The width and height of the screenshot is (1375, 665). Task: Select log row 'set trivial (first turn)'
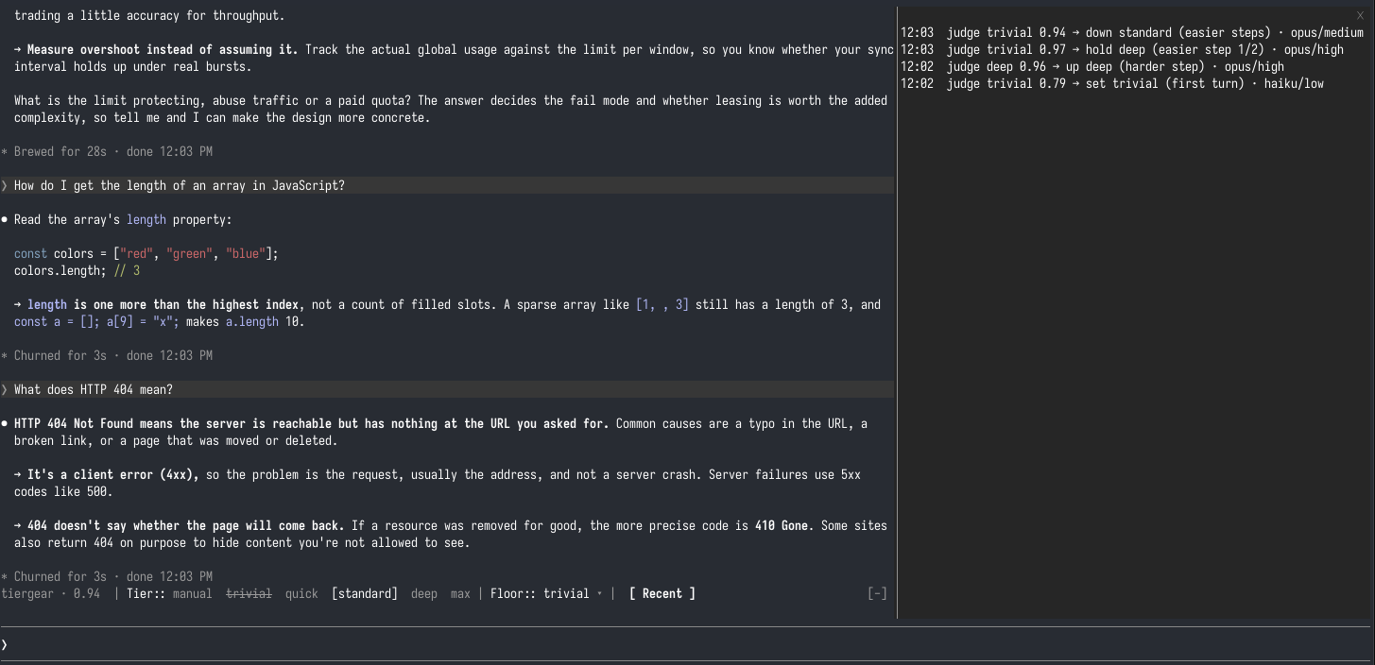[1112, 83]
